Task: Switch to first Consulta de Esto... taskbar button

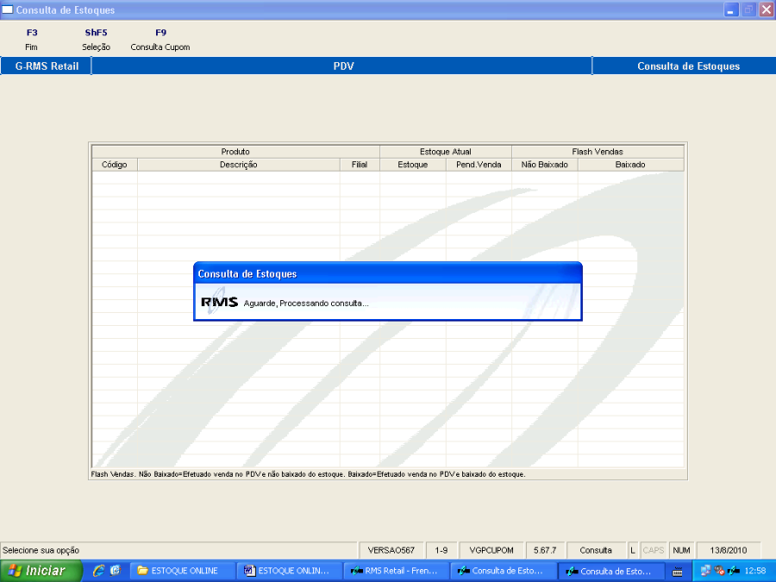Action: pos(503,571)
